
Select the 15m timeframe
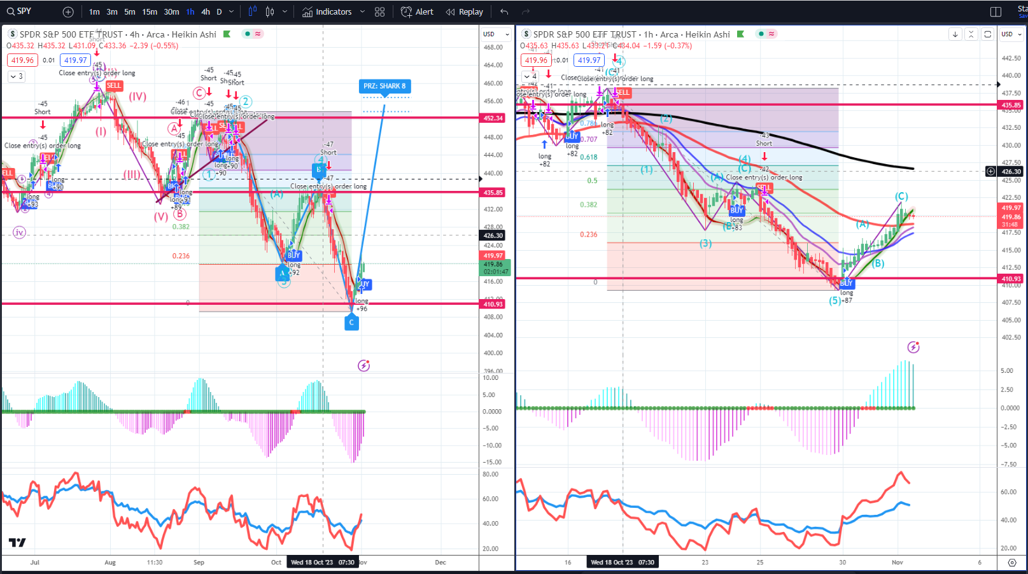tap(150, 12)
